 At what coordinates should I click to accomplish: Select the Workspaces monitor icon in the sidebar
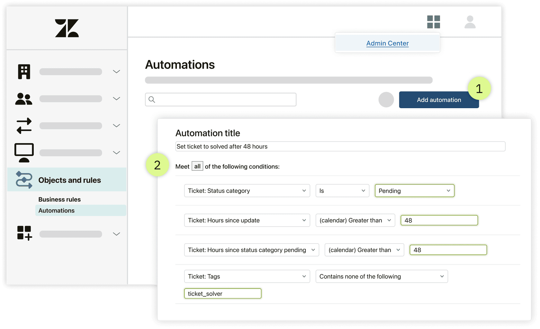coord(24,152)
